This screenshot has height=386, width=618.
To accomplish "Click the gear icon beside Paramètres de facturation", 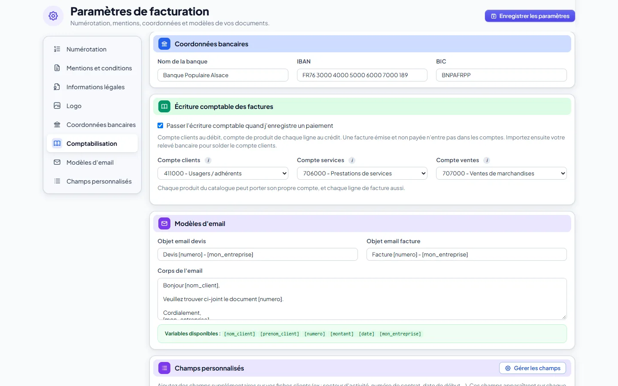I will [53, 16].
